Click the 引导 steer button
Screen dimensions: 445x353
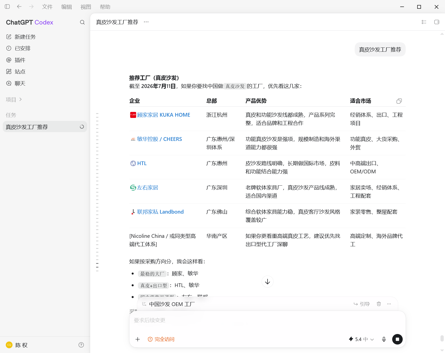click(362, 304)
